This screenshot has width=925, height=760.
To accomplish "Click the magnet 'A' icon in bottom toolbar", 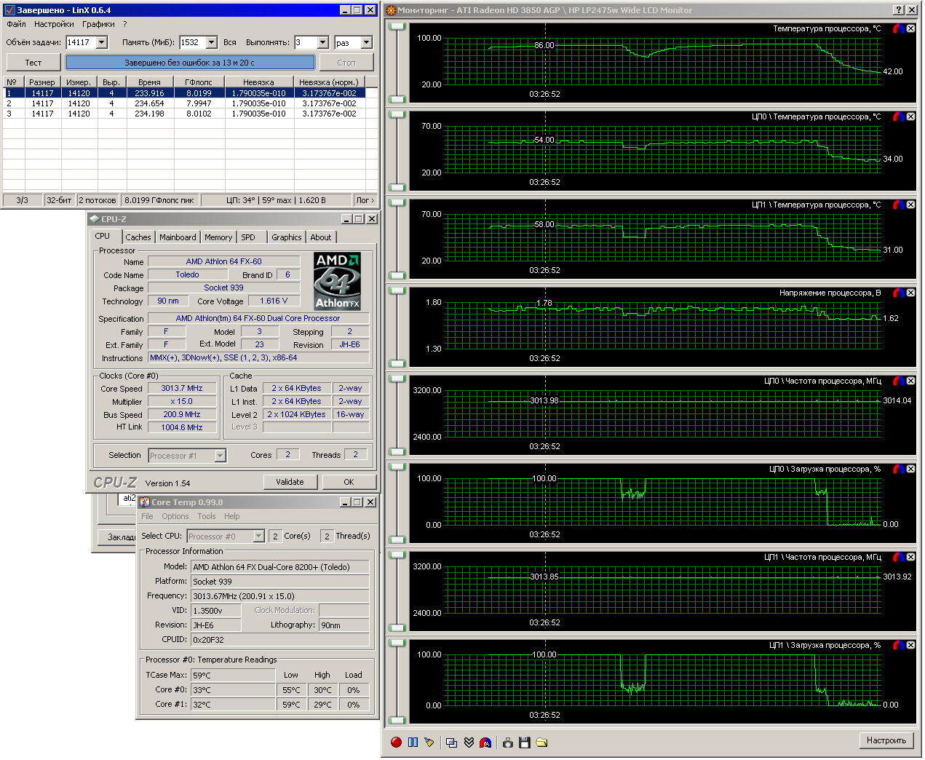I will click(485, 743).
